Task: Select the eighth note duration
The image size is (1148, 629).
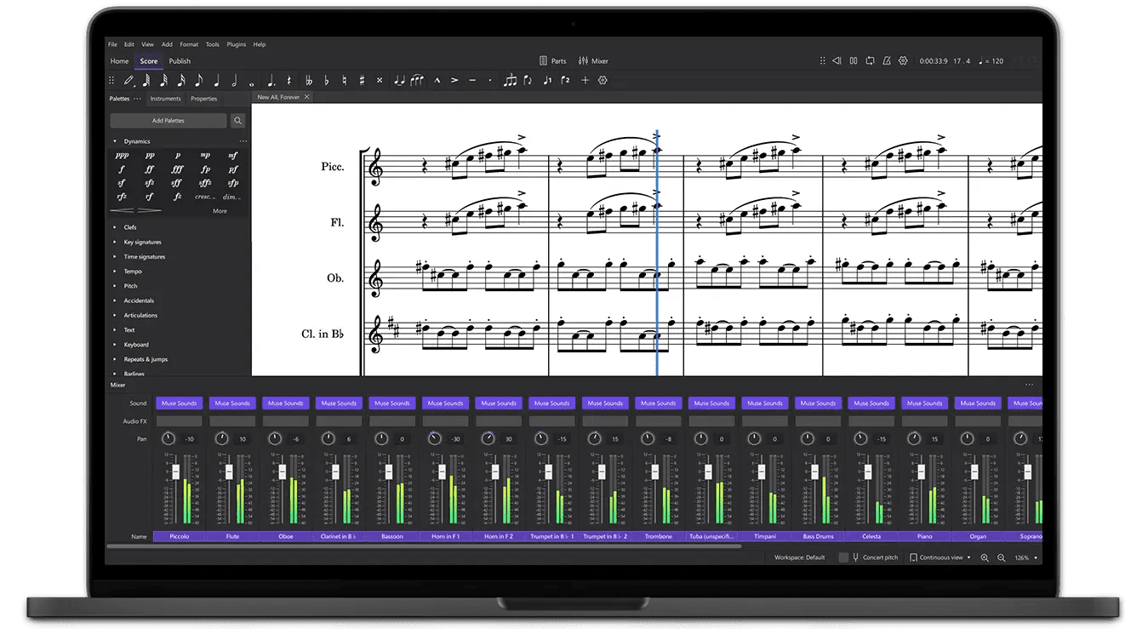Action: click(x=198, y=80)
